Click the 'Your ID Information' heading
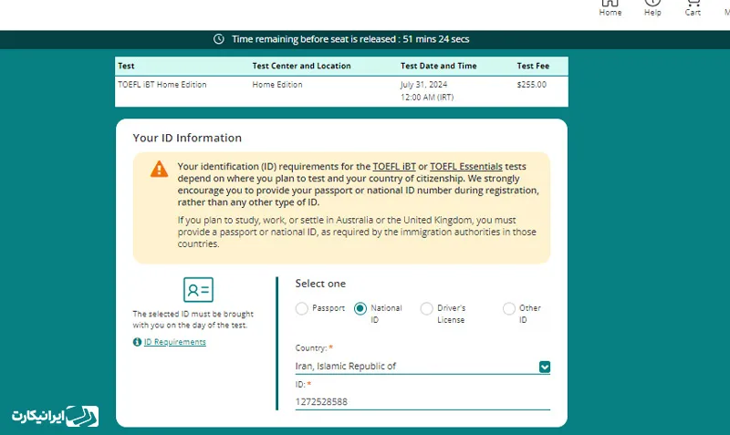Image resolution: width=730 pixels, height=435 pixels. point(187,138)
